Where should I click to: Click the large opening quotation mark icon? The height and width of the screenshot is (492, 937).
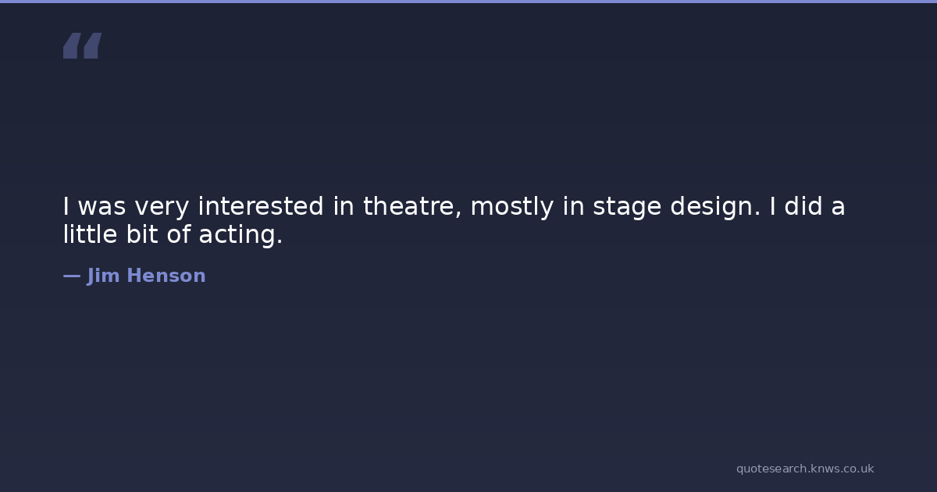point(82,46)
